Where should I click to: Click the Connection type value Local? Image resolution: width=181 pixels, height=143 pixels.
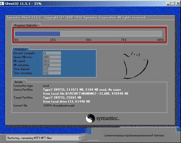pyautogui.click(x=46, y=86)
